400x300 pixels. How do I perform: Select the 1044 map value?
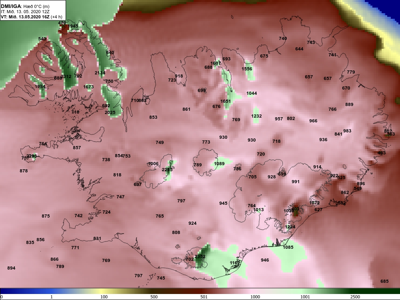coord(252,93)
